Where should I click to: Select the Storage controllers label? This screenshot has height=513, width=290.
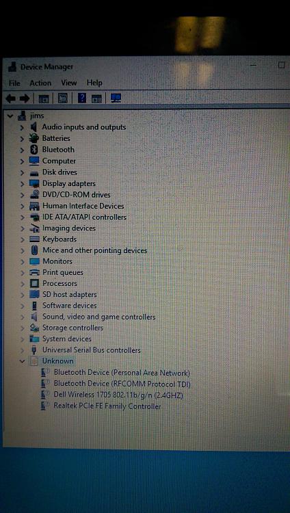click(72, 328)
